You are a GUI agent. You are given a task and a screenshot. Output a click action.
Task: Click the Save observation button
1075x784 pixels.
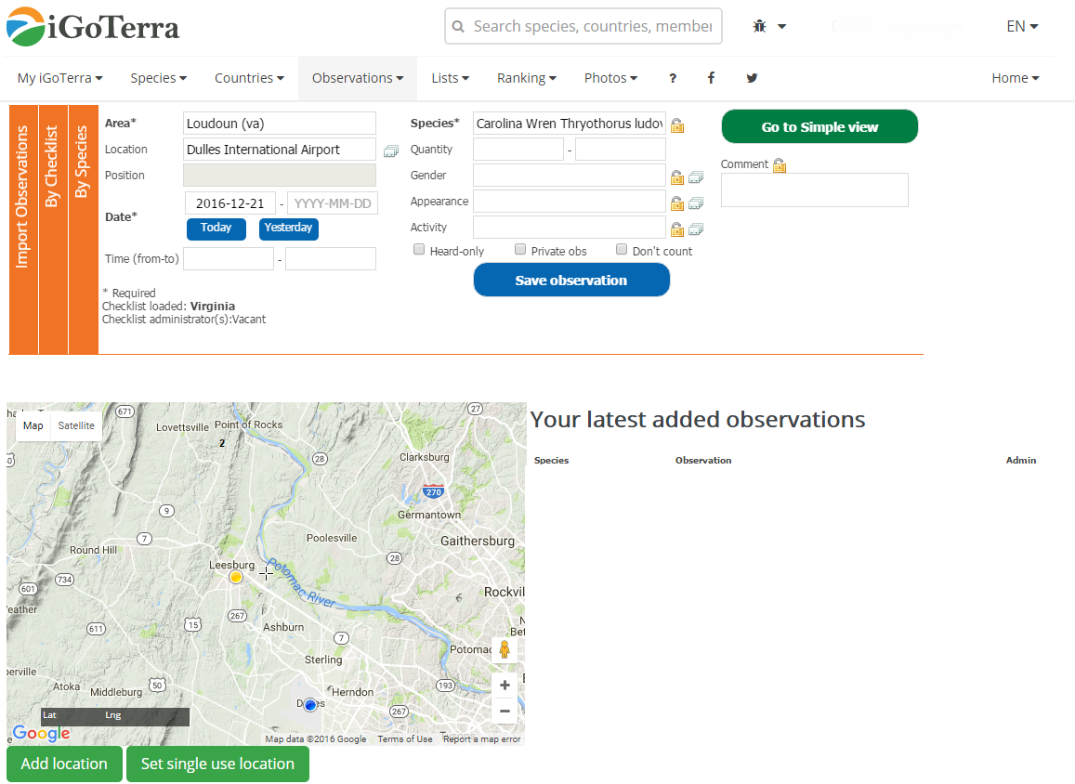pos(571,280)
